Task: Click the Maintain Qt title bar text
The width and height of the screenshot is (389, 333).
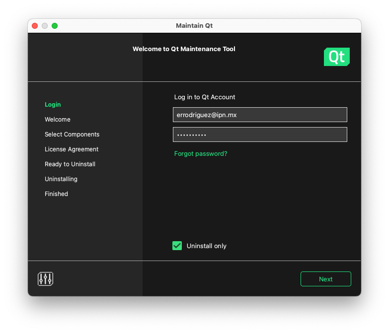Action: [194, 26]
